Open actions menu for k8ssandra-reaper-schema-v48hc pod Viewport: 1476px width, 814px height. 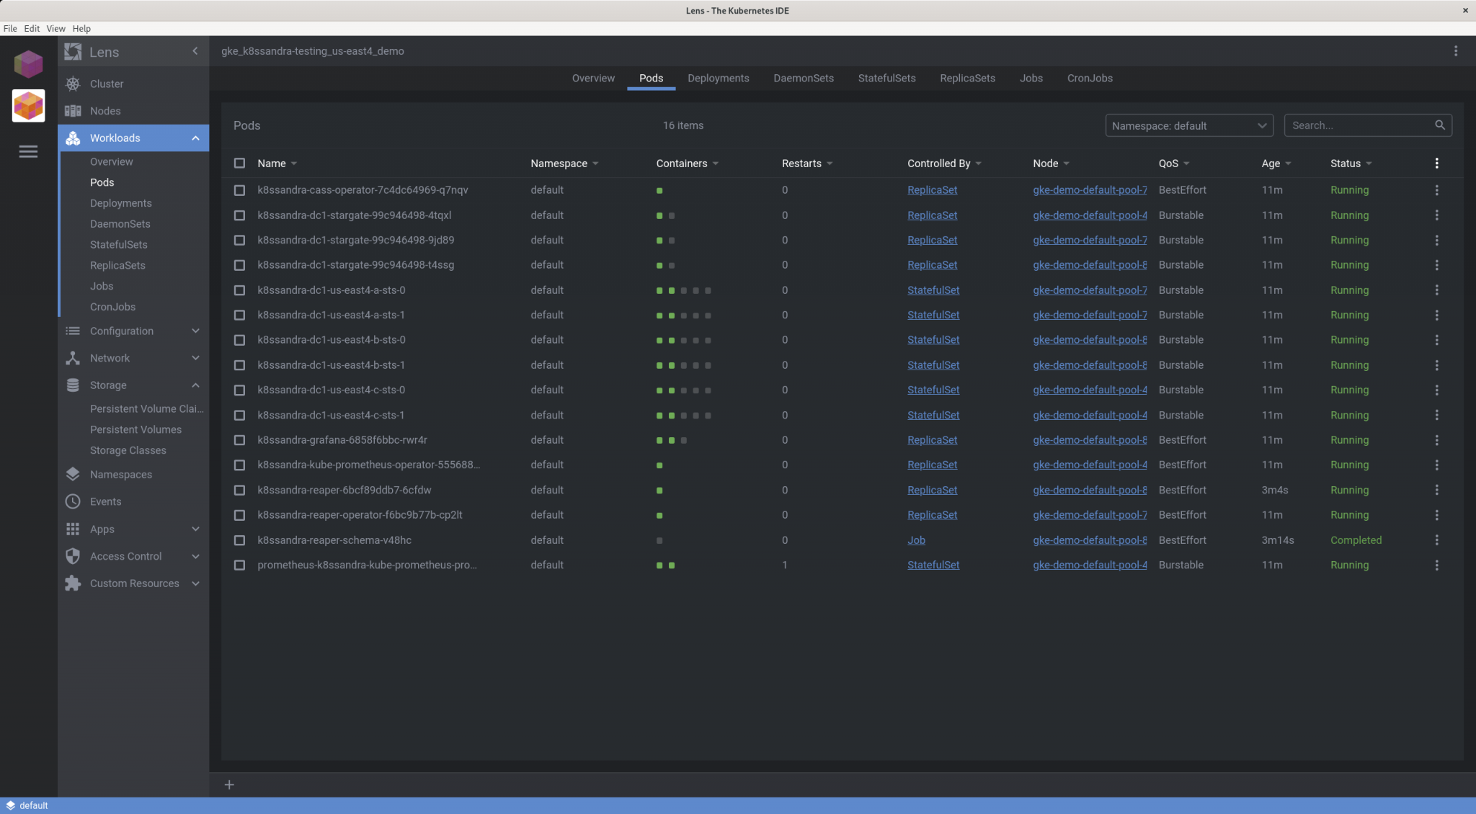click(x=1436, y=540)
